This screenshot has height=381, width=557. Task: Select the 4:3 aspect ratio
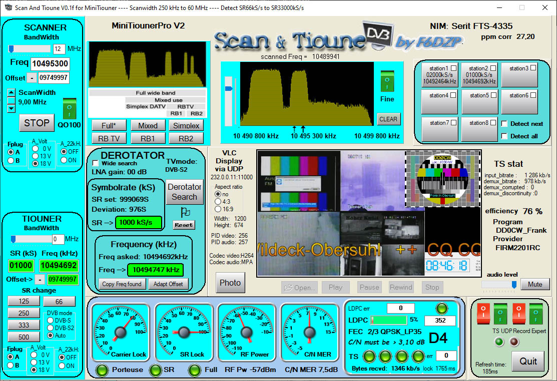click(218, 201)
